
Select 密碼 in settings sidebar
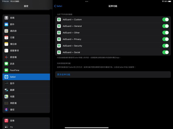26,18
